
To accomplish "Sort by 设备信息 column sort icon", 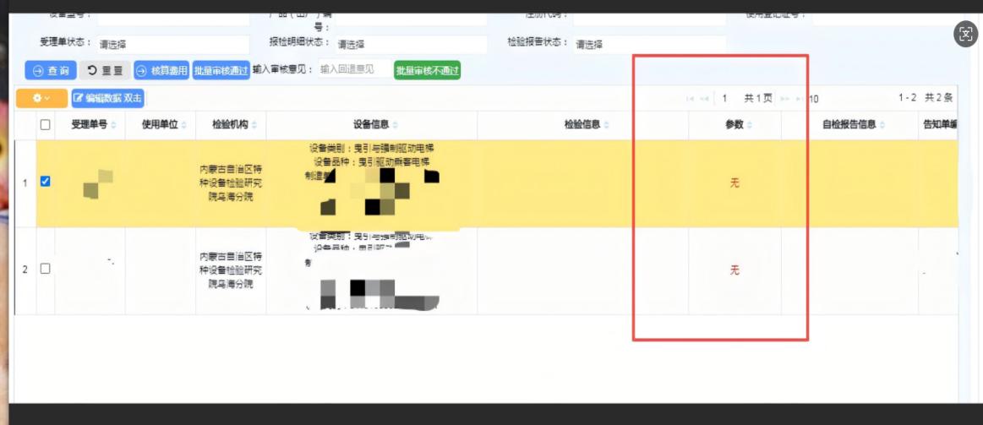I will [396, 126].
